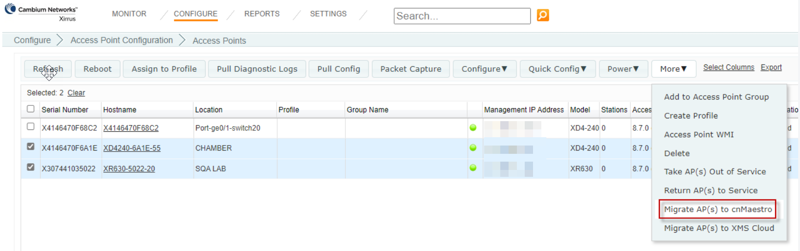This screenshot has height=251, width=800.
Task: Uncheck the row for serial X307441035022
Action: [x=30, y=167]
